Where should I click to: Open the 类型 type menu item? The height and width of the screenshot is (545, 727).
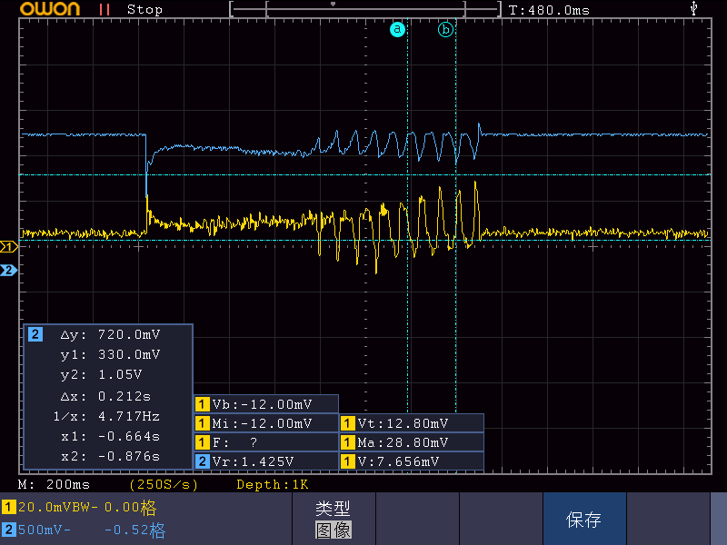click(333, 509)
